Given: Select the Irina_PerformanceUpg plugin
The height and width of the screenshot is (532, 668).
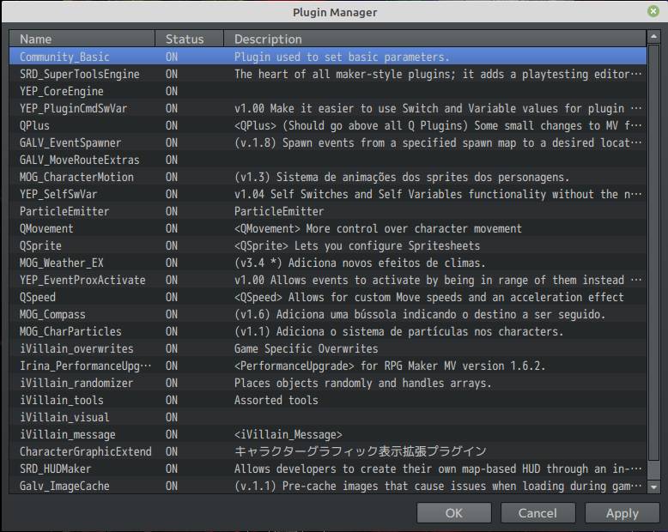Looking at the screenshot, I should (x=328, y=366).
